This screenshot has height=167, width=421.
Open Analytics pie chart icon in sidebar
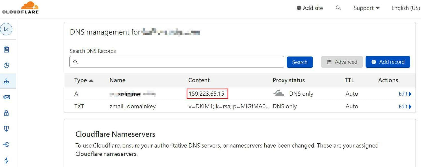click(6, 66)
